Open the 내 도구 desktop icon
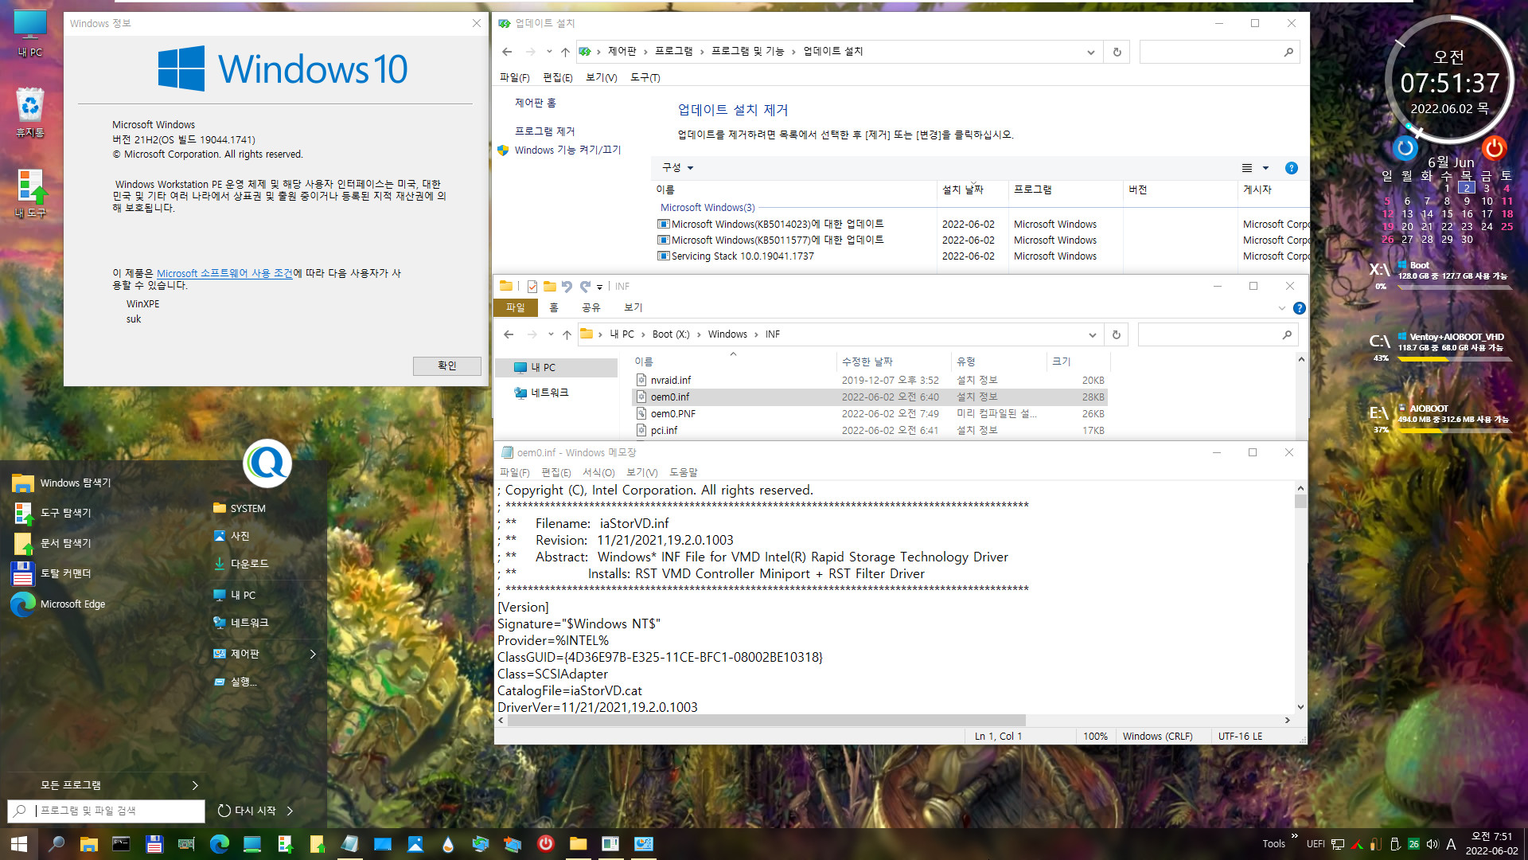This screenshot has width=1528, height=860. tap(30, 193)
